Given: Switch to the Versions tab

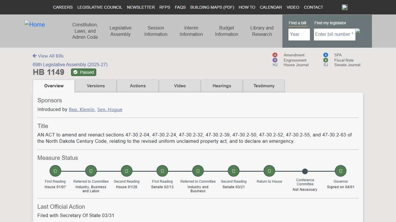Looking at the screenshot, I should coord(96,86).
